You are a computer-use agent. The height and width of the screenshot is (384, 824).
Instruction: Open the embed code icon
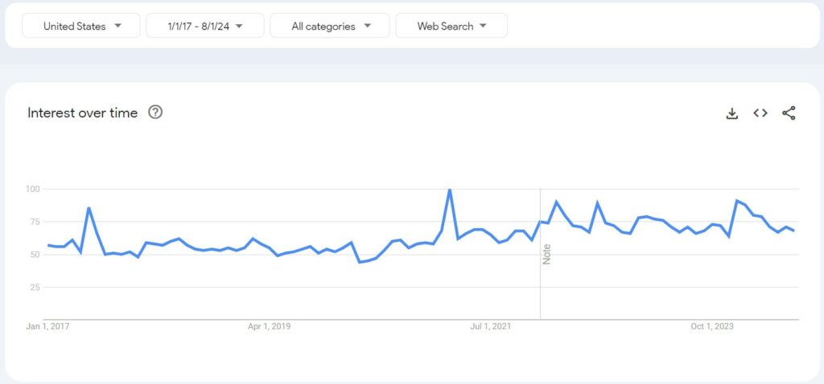(760, 112)
